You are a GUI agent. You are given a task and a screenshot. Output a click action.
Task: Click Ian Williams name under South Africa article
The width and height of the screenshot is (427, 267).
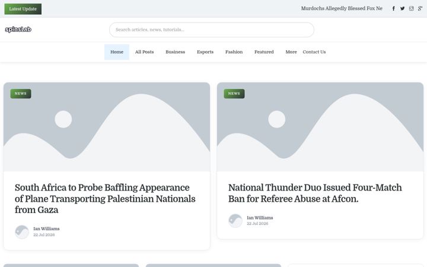pos(46,228)
